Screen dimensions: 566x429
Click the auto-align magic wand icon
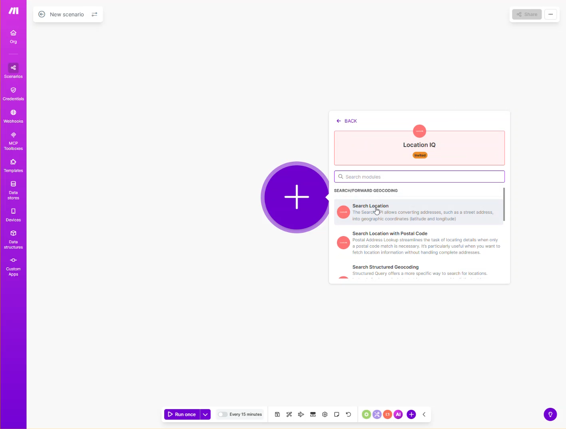pos(289,414)
